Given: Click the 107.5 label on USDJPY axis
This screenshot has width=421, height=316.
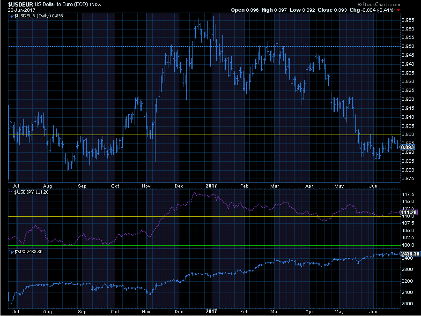Looking at the screenshot, I should 408,223.
